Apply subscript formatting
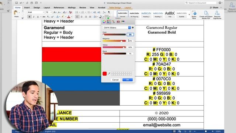 (x=48, y=17)
